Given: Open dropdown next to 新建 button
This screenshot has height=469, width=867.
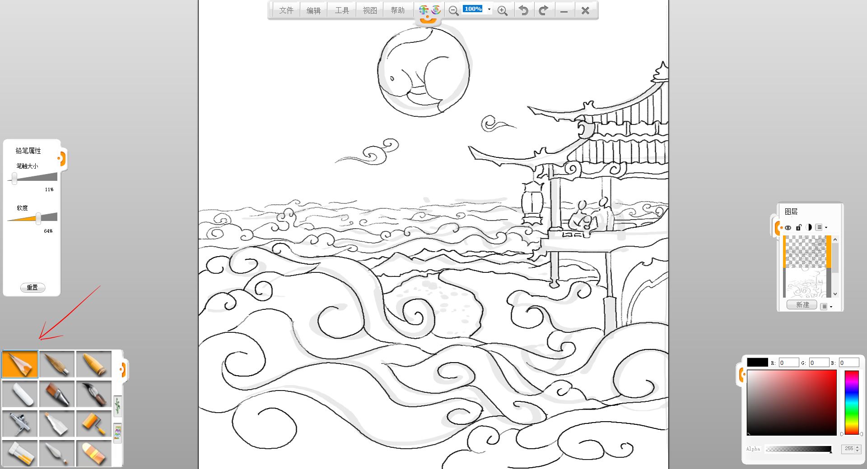Looking at the screenshot, I should pyautogui.click(x=826, y=307).
